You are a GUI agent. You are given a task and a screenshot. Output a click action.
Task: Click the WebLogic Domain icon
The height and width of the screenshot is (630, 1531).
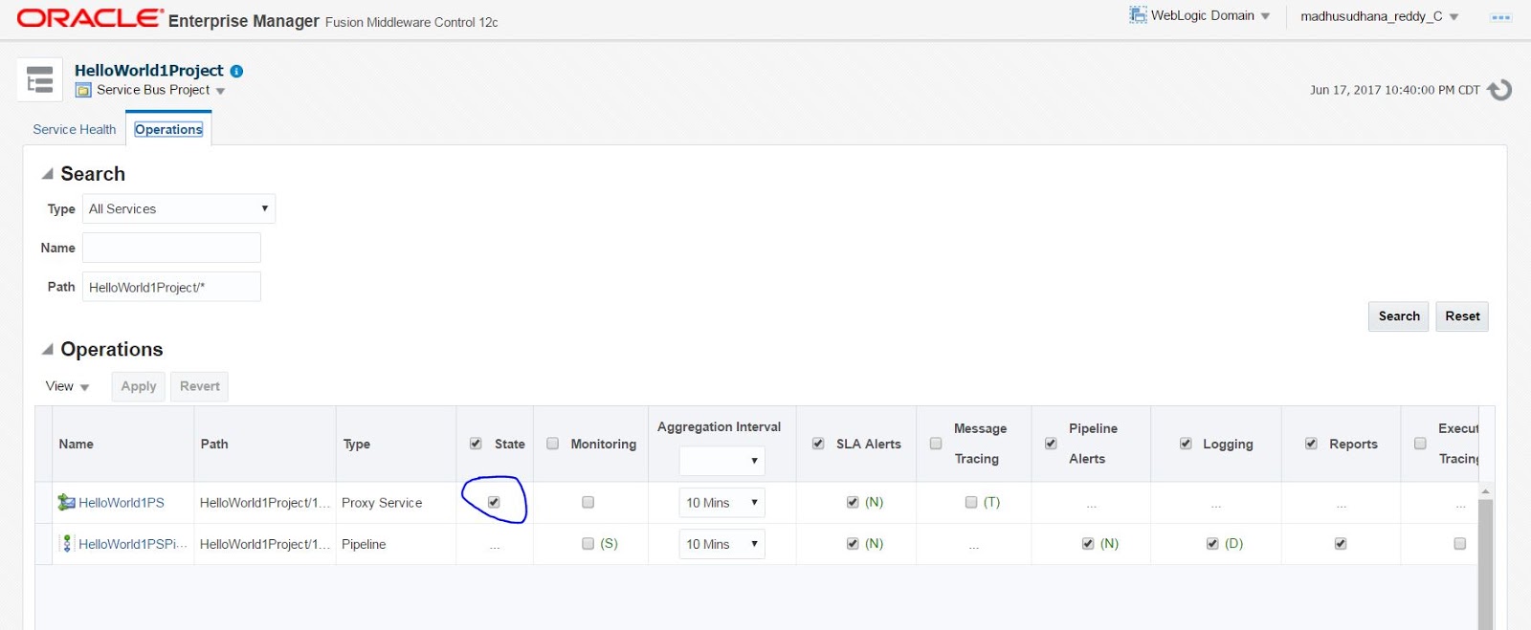click(x=1138, y=15)
